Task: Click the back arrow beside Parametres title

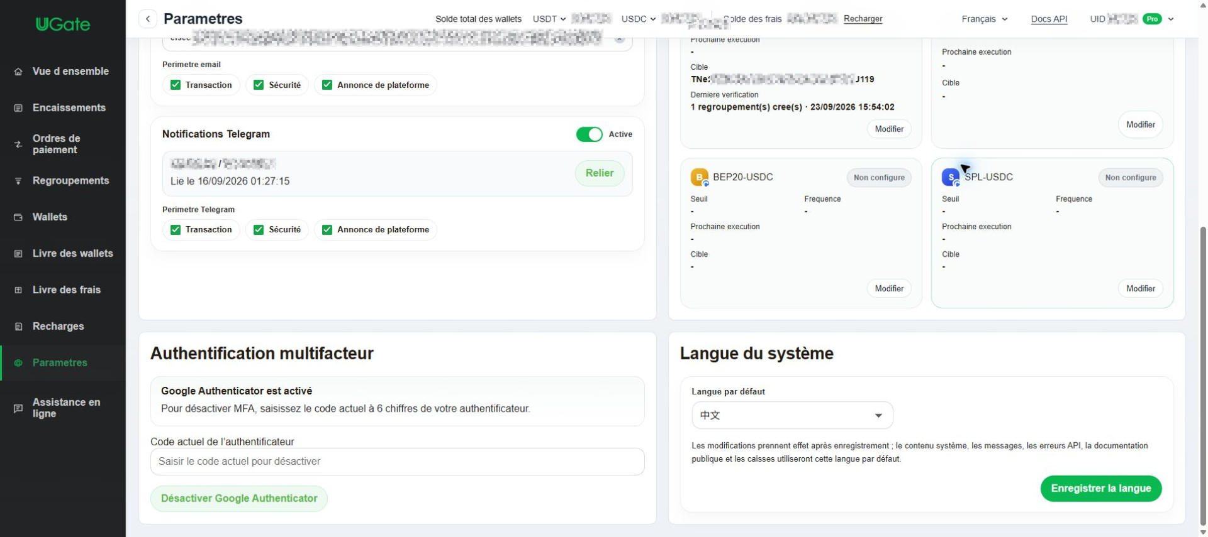Action: click(148, 19)
